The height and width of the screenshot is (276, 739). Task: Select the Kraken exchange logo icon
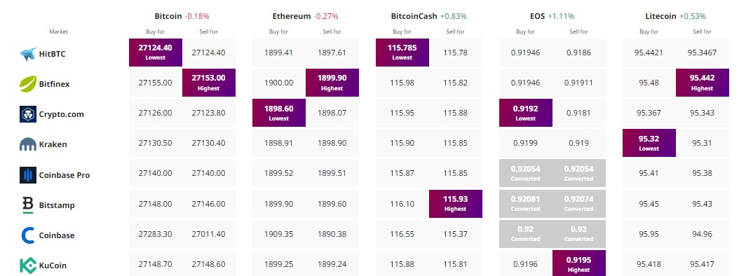coord(28,144)
